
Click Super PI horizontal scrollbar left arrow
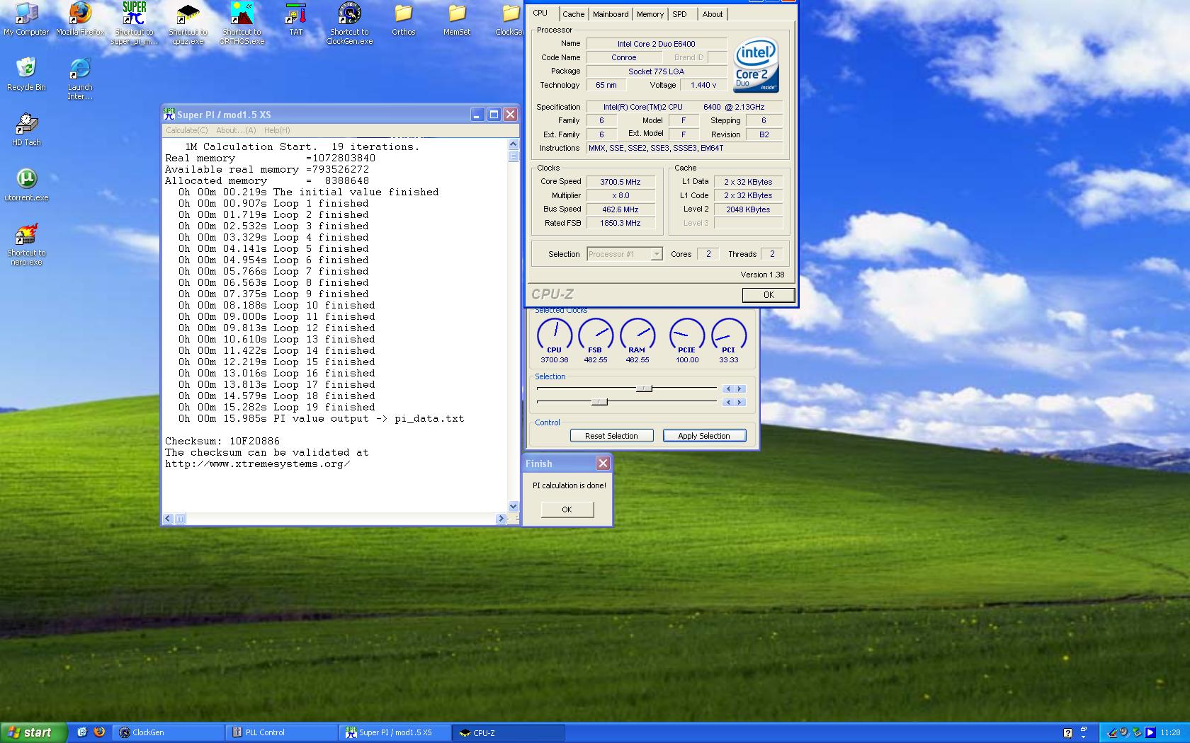point(168,519)
